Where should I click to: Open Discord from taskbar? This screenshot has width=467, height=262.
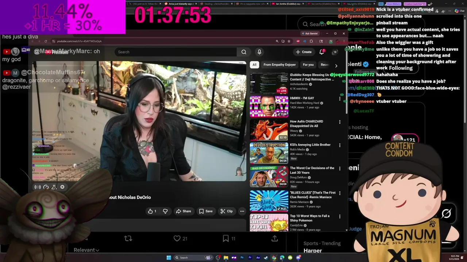coord(298,258)
